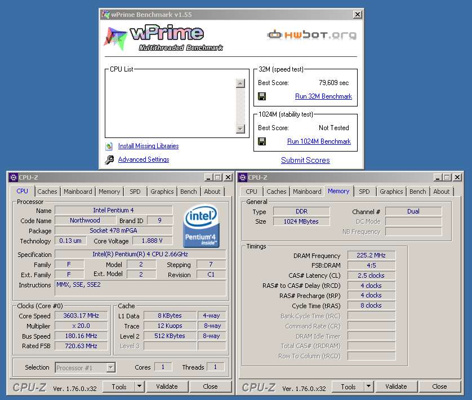Minimize the left CPU-Z window
472x400 pixels.
click(x=208, y=177)
